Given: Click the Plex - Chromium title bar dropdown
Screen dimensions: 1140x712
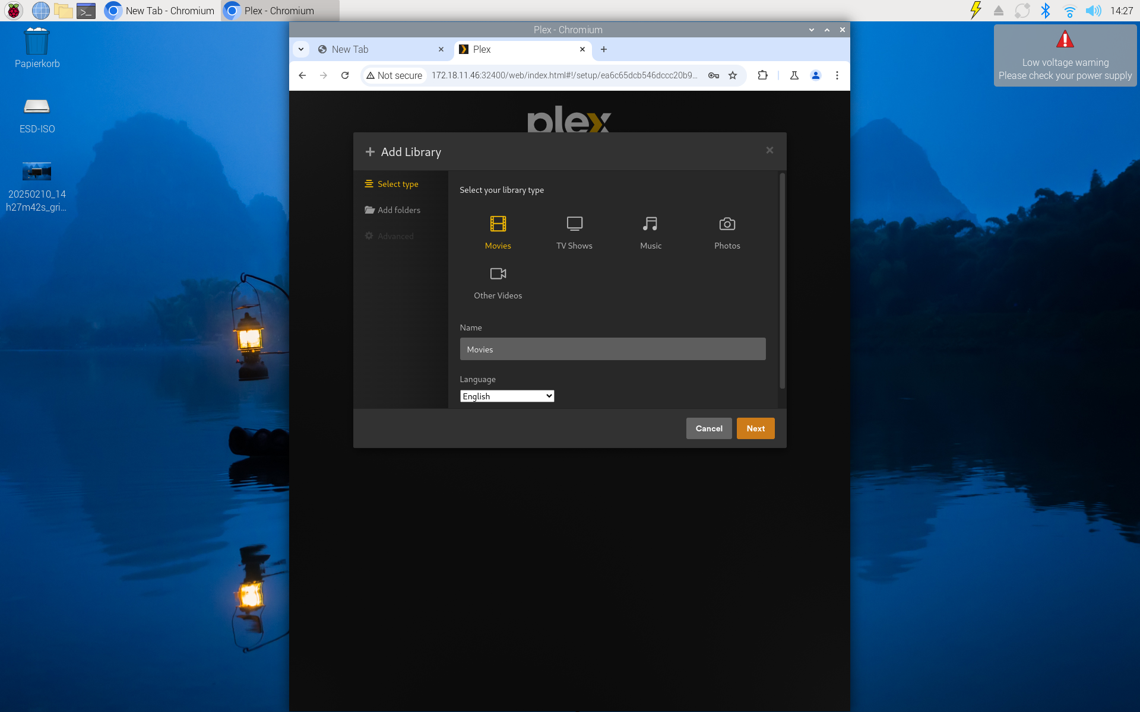Looking at the screenshot, I should click(x=812, y=30).
